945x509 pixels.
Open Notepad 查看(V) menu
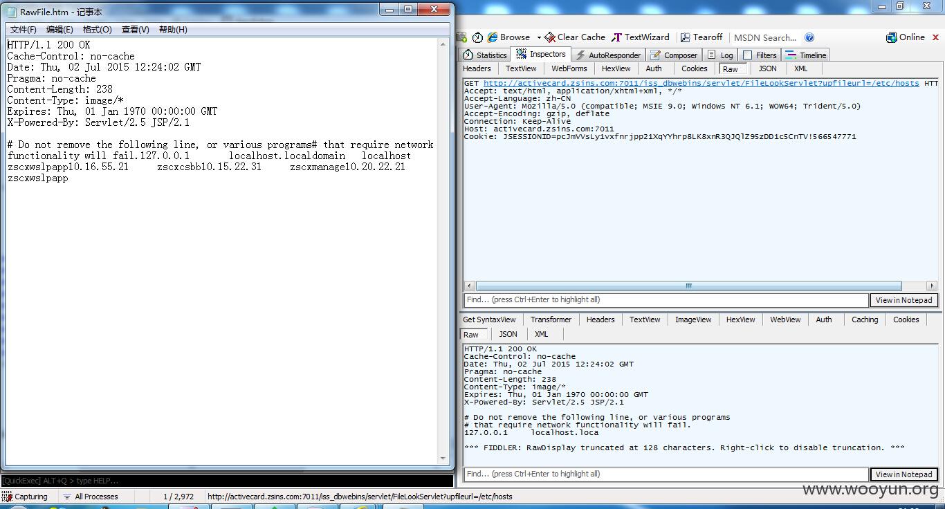coord(135,30)
